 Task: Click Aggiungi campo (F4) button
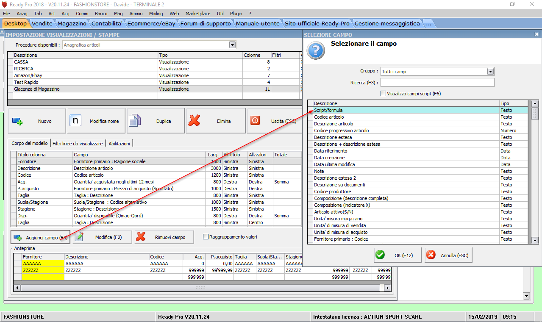(x=41, y=237)
